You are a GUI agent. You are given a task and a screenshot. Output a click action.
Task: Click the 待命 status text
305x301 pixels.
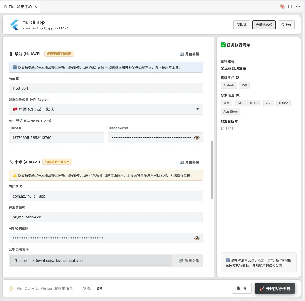[100, 288]
